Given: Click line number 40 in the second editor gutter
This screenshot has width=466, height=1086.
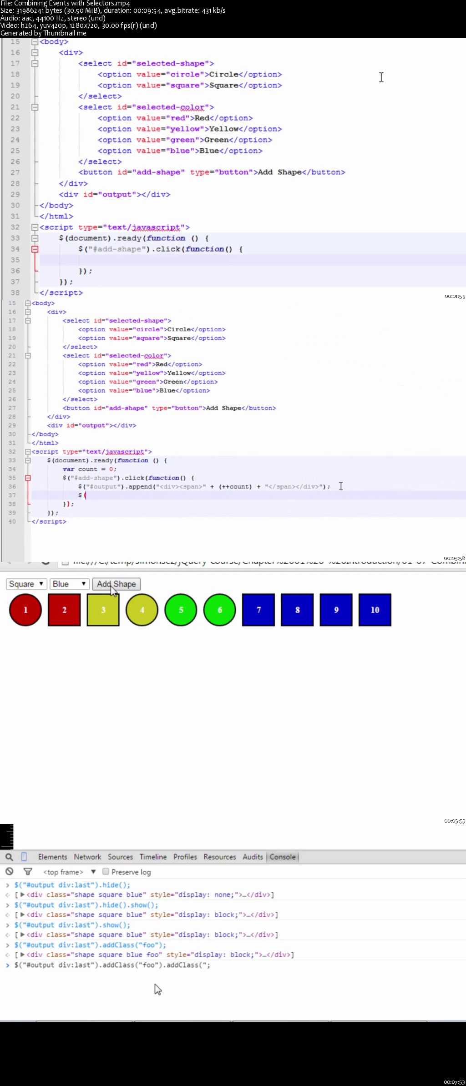Looking at the screenshot, I should click(x=12, y=521).
